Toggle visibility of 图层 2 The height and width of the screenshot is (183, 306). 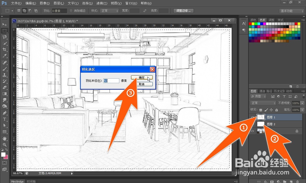pyautogui.click(x=252, y=124)
